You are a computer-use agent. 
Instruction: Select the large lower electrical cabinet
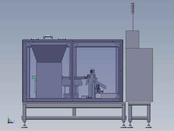point(139,75)
